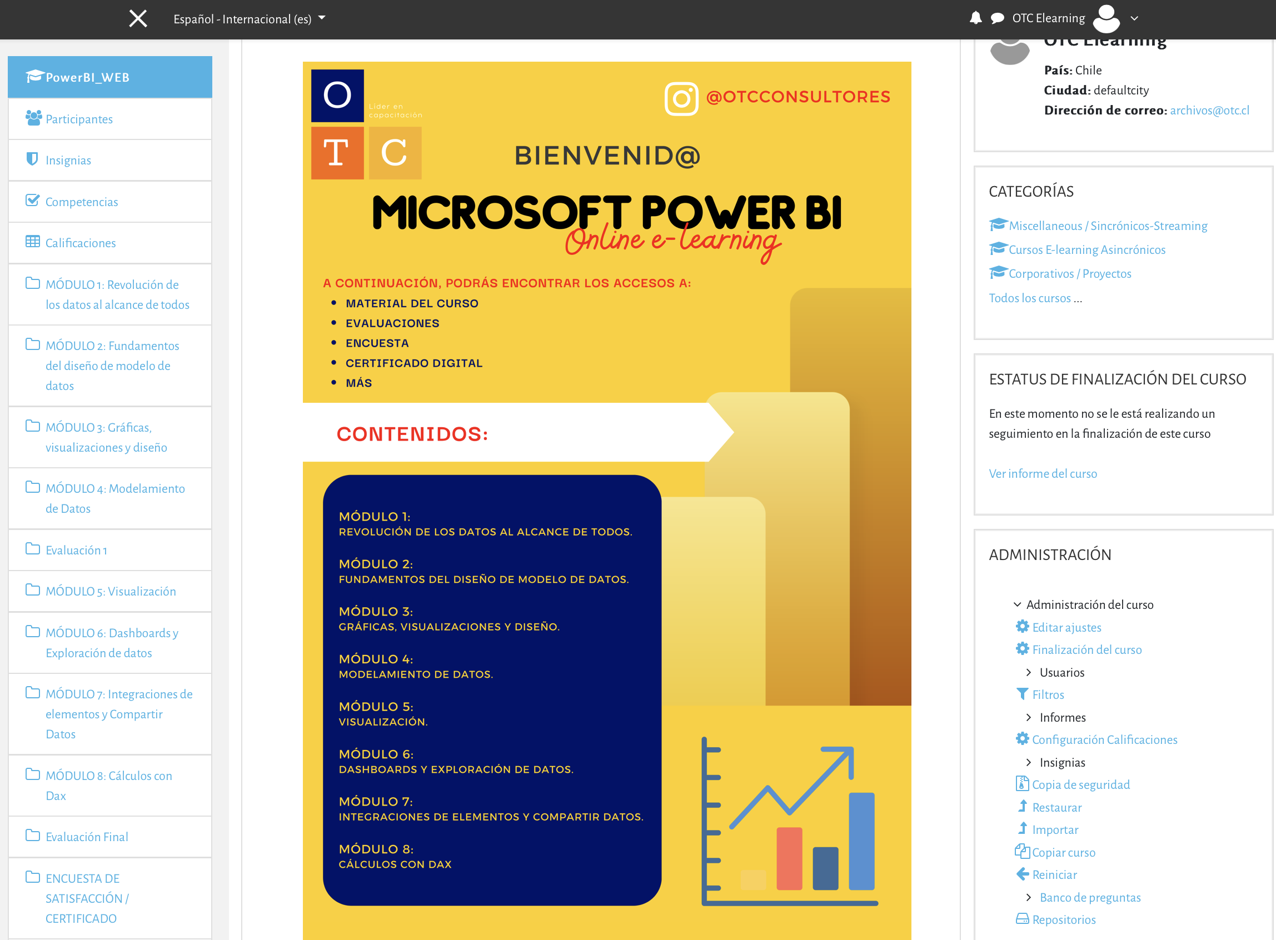Click the Configuración Calificaciones gear icon
Screen dimensions: 1276x940
pos(1023,738)
